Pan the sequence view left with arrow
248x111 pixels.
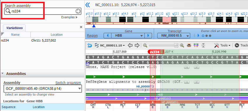130,46
